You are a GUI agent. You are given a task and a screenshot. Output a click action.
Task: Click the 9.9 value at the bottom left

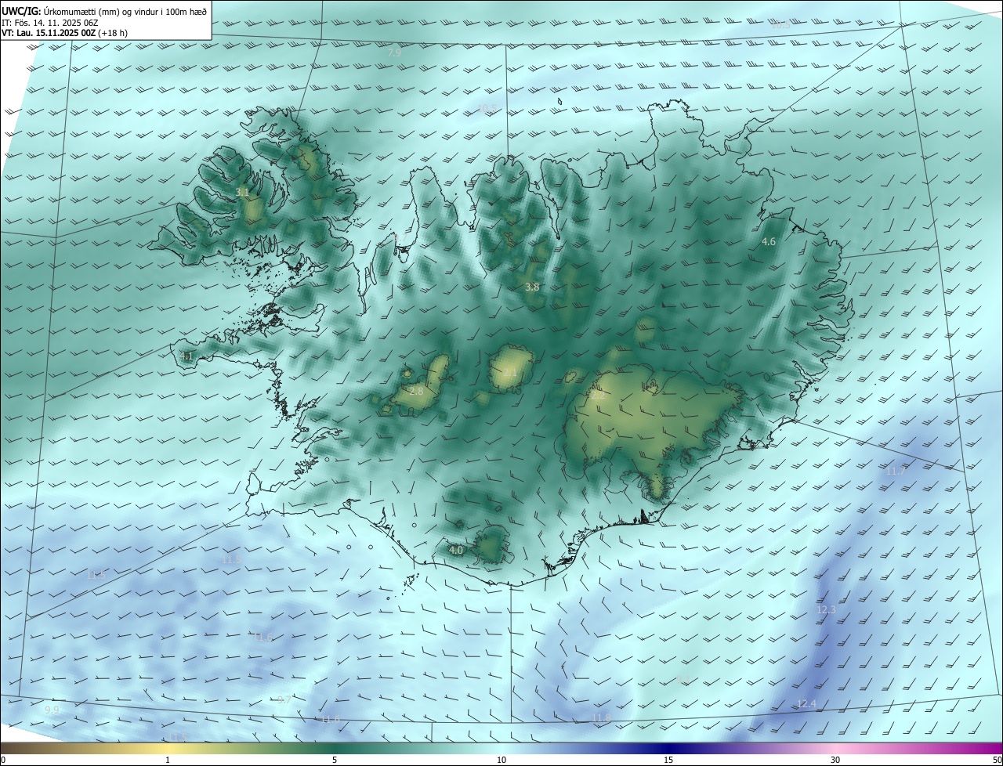(x=52, y=710)
